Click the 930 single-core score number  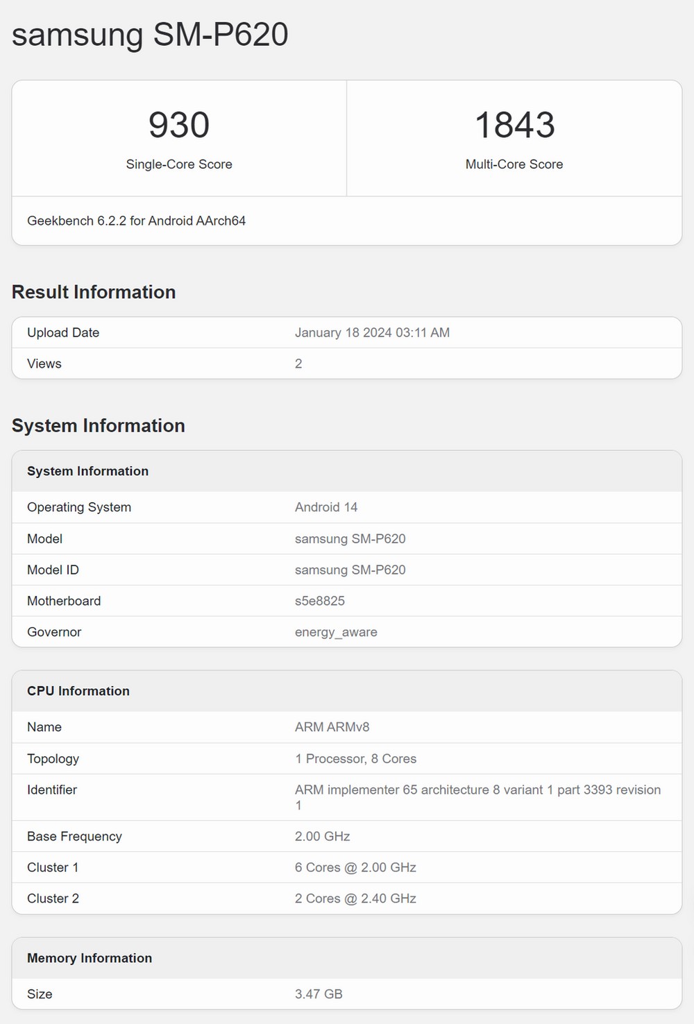click(x=179, y=126)
